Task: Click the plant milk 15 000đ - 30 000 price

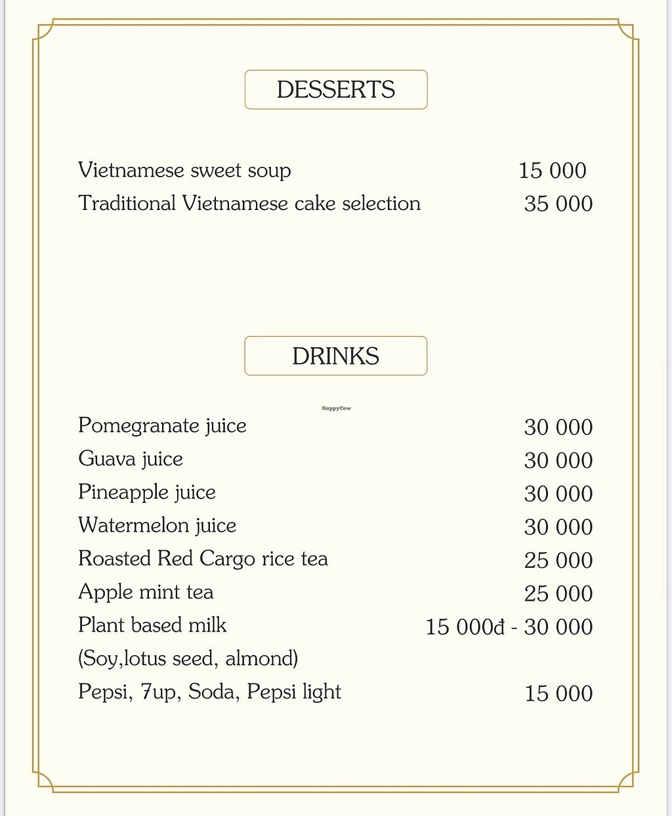Action: pyautogui.click(x=509, y=627)
